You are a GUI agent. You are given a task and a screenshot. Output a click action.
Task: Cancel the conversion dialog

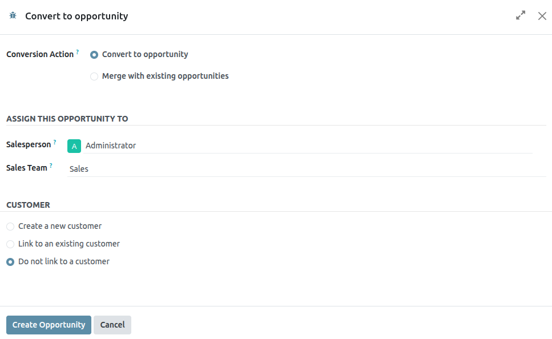point(112,325)
